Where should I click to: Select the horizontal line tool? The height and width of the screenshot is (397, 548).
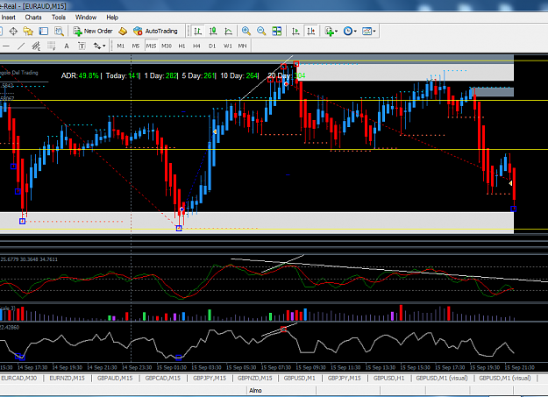[6, 46]
